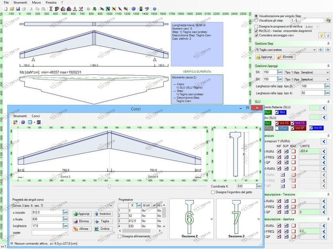Click the gear icon in Conci toolbar
333x249 pixels.
23,122
